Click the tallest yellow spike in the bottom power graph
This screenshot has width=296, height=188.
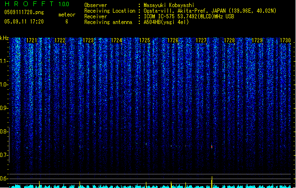click(x=212, y=182)
